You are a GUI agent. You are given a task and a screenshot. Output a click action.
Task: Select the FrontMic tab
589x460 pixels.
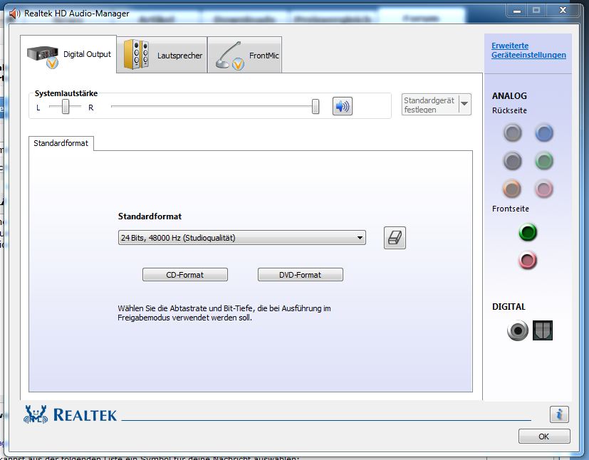(244, 55)
